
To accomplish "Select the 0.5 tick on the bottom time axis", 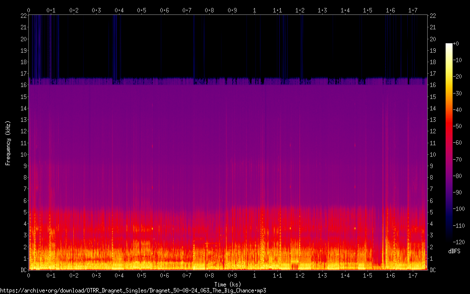I will 142,275.
